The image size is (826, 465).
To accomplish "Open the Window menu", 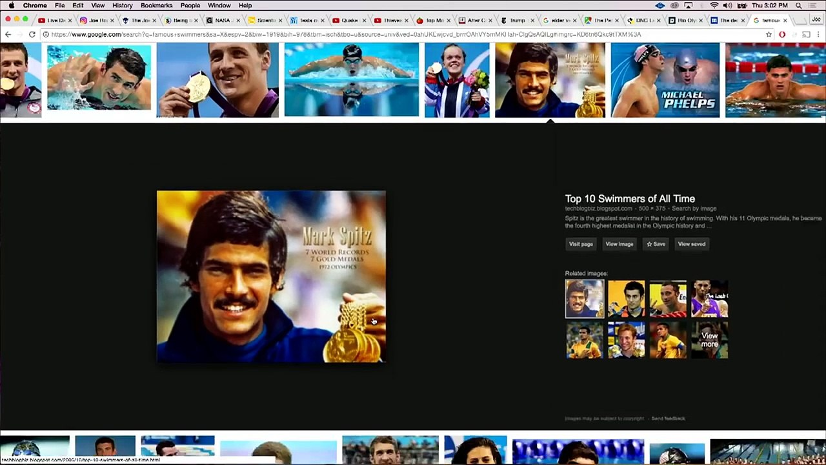I will point(219,5).
